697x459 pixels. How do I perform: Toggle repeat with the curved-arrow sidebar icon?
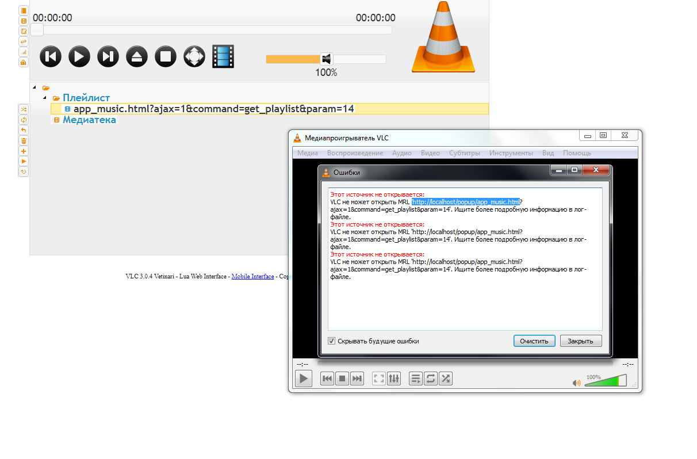(x=24, y=130)
